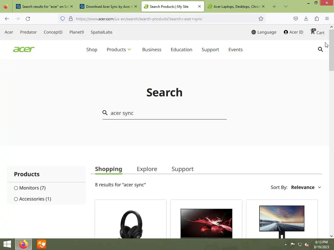334x250 pixels.
Task: Select the Support results tab
Action: 183,169
